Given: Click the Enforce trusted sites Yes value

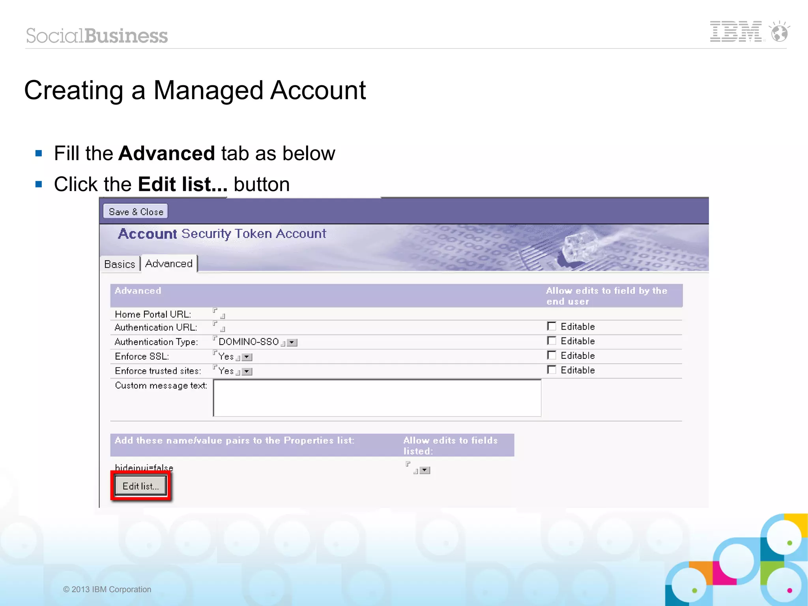Looking at the screenshot, I should pyautogui.click(x=226, y=371).
